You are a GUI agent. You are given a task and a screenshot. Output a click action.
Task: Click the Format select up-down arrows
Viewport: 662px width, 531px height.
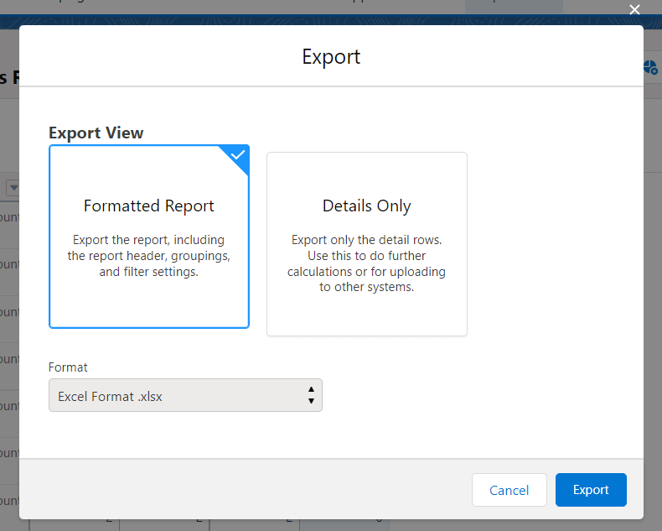tap(311, 395)
